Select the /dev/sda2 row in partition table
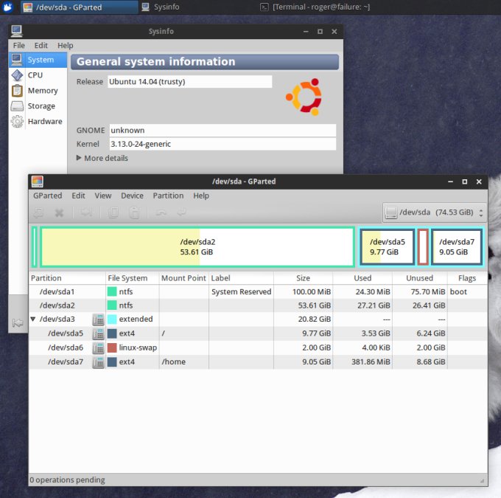Screen dimensions: 501x498 (x=258, y=305)
